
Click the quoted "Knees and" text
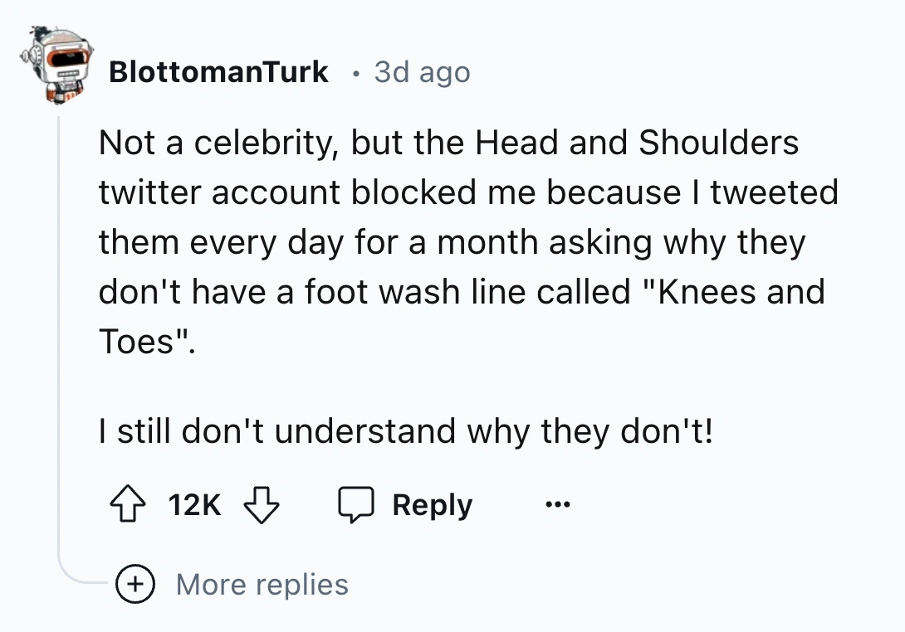click(x=729, y=292)
